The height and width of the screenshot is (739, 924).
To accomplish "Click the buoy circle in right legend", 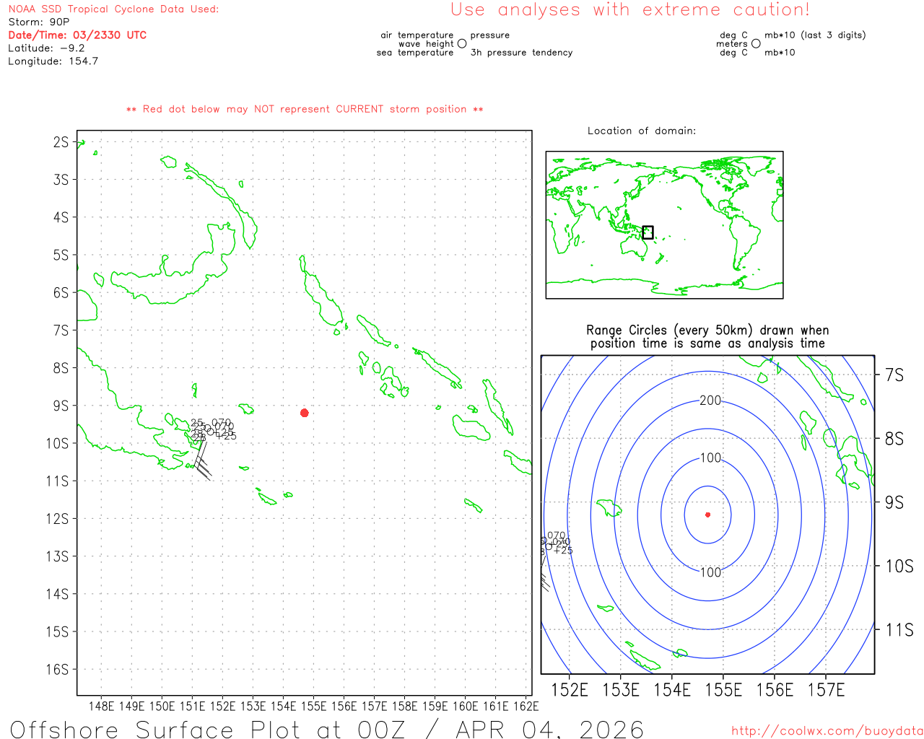I will pos(756,44).
